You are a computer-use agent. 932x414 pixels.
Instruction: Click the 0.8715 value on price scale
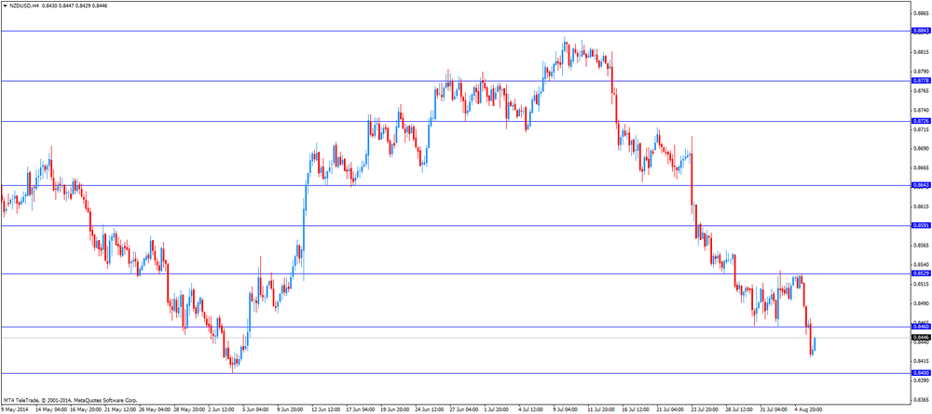(x=922, y=129)
